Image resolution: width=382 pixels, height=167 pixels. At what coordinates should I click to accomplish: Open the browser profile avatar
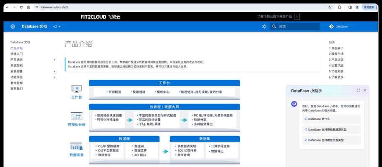point(357,7)
